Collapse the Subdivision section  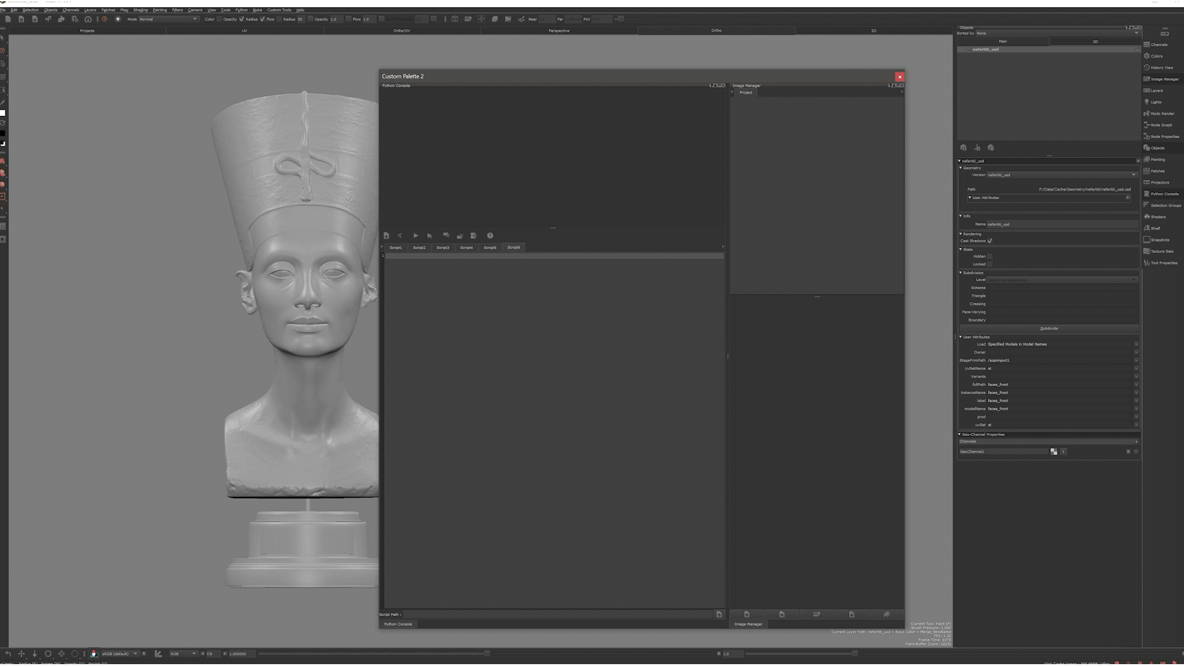pos(961,273)
